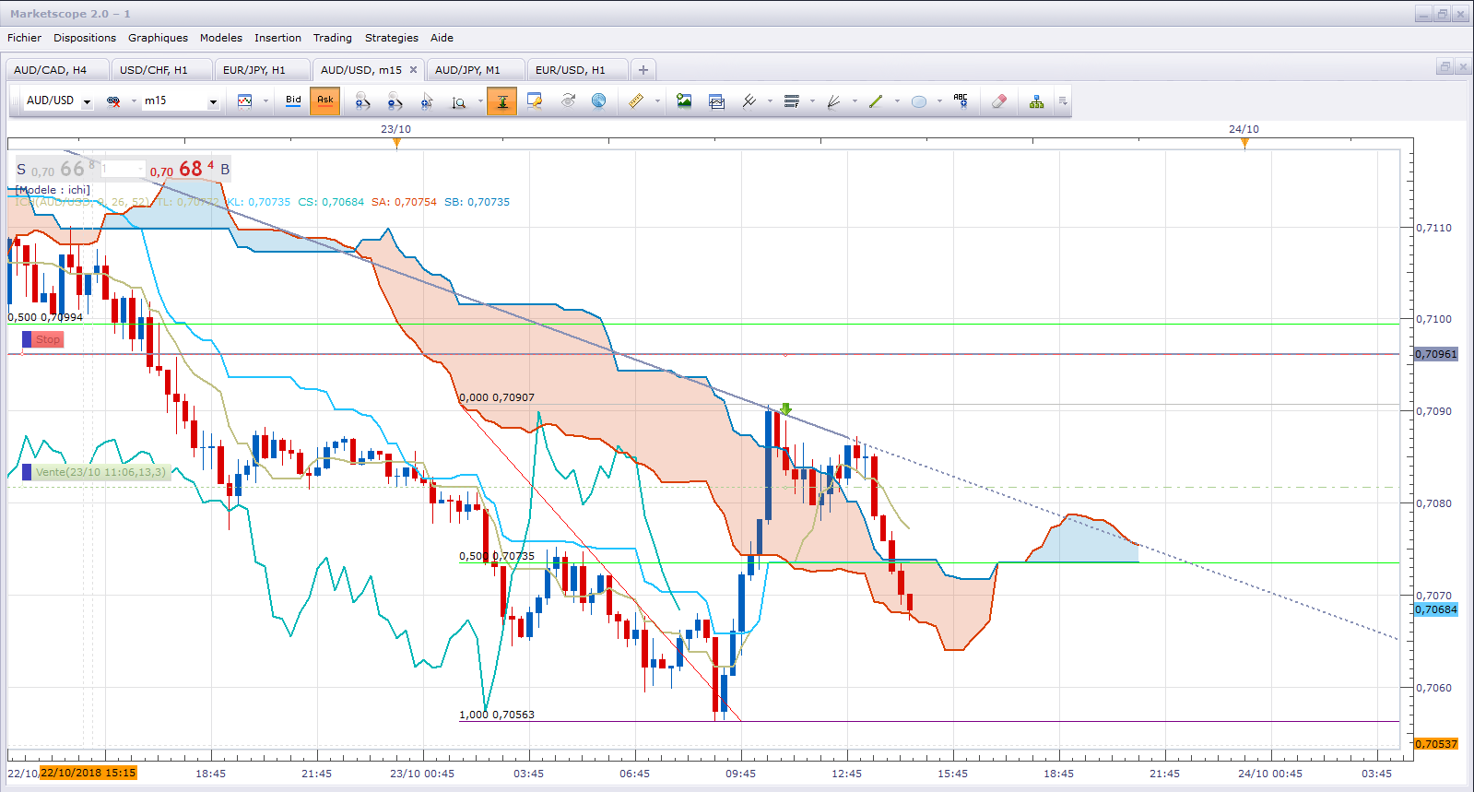The width and height of the screenshot is (1474, 792).
Task: Select the Fibonacci retracement lines tool
Action: 791,101
